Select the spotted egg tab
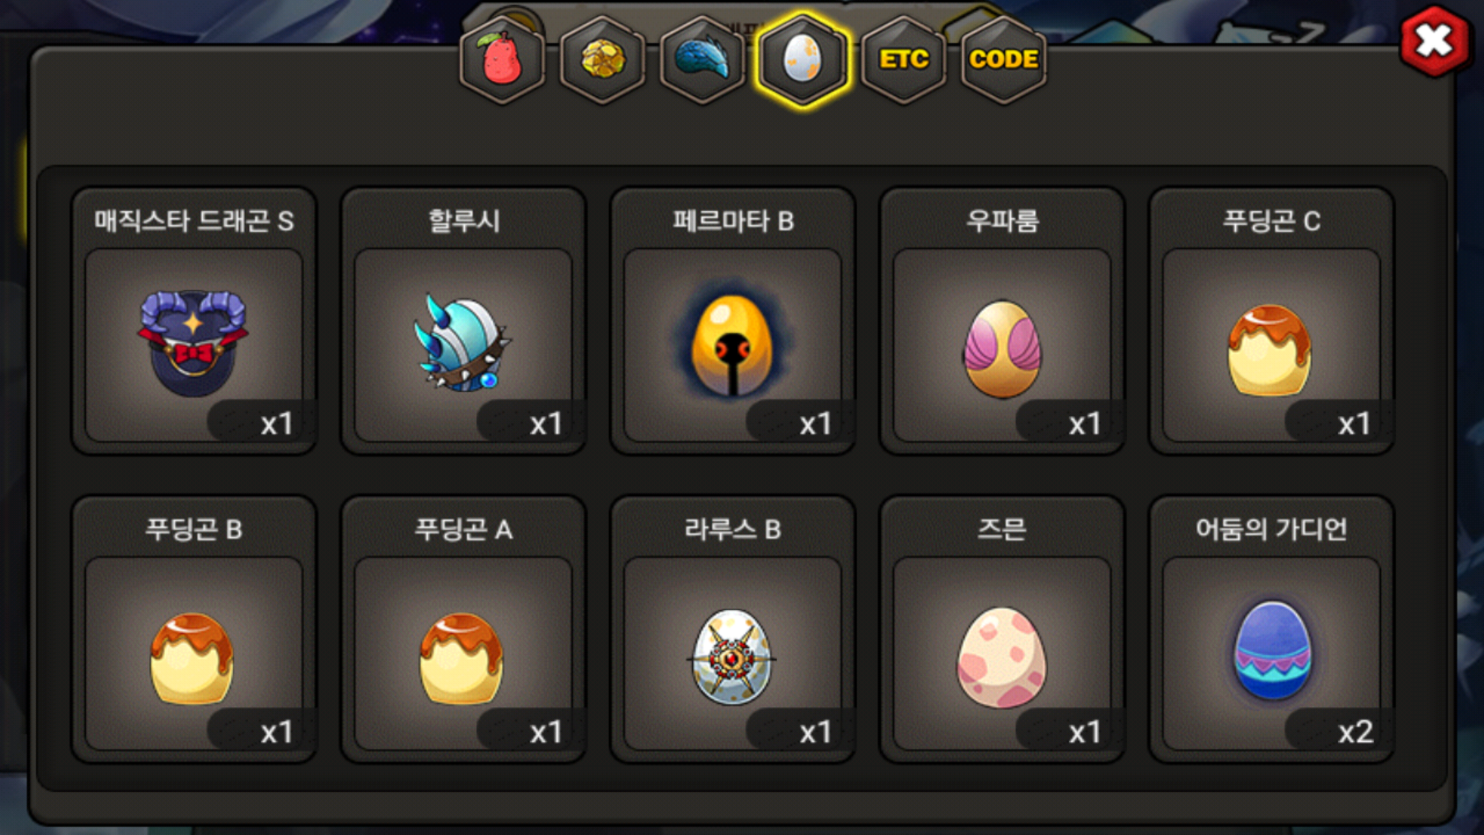 [x=803, y=60]
